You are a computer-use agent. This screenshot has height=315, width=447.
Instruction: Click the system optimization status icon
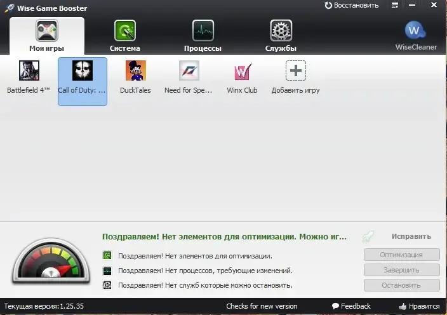[x=107, y=255]
